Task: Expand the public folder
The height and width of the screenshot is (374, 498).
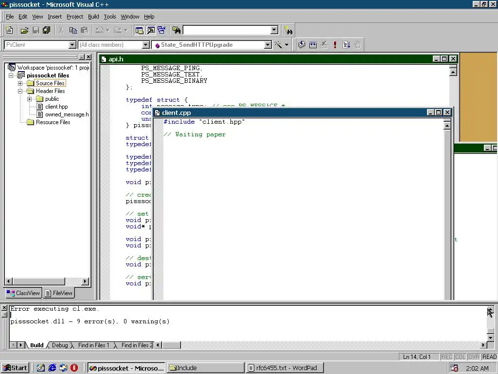Action: (x=29, y=99)
